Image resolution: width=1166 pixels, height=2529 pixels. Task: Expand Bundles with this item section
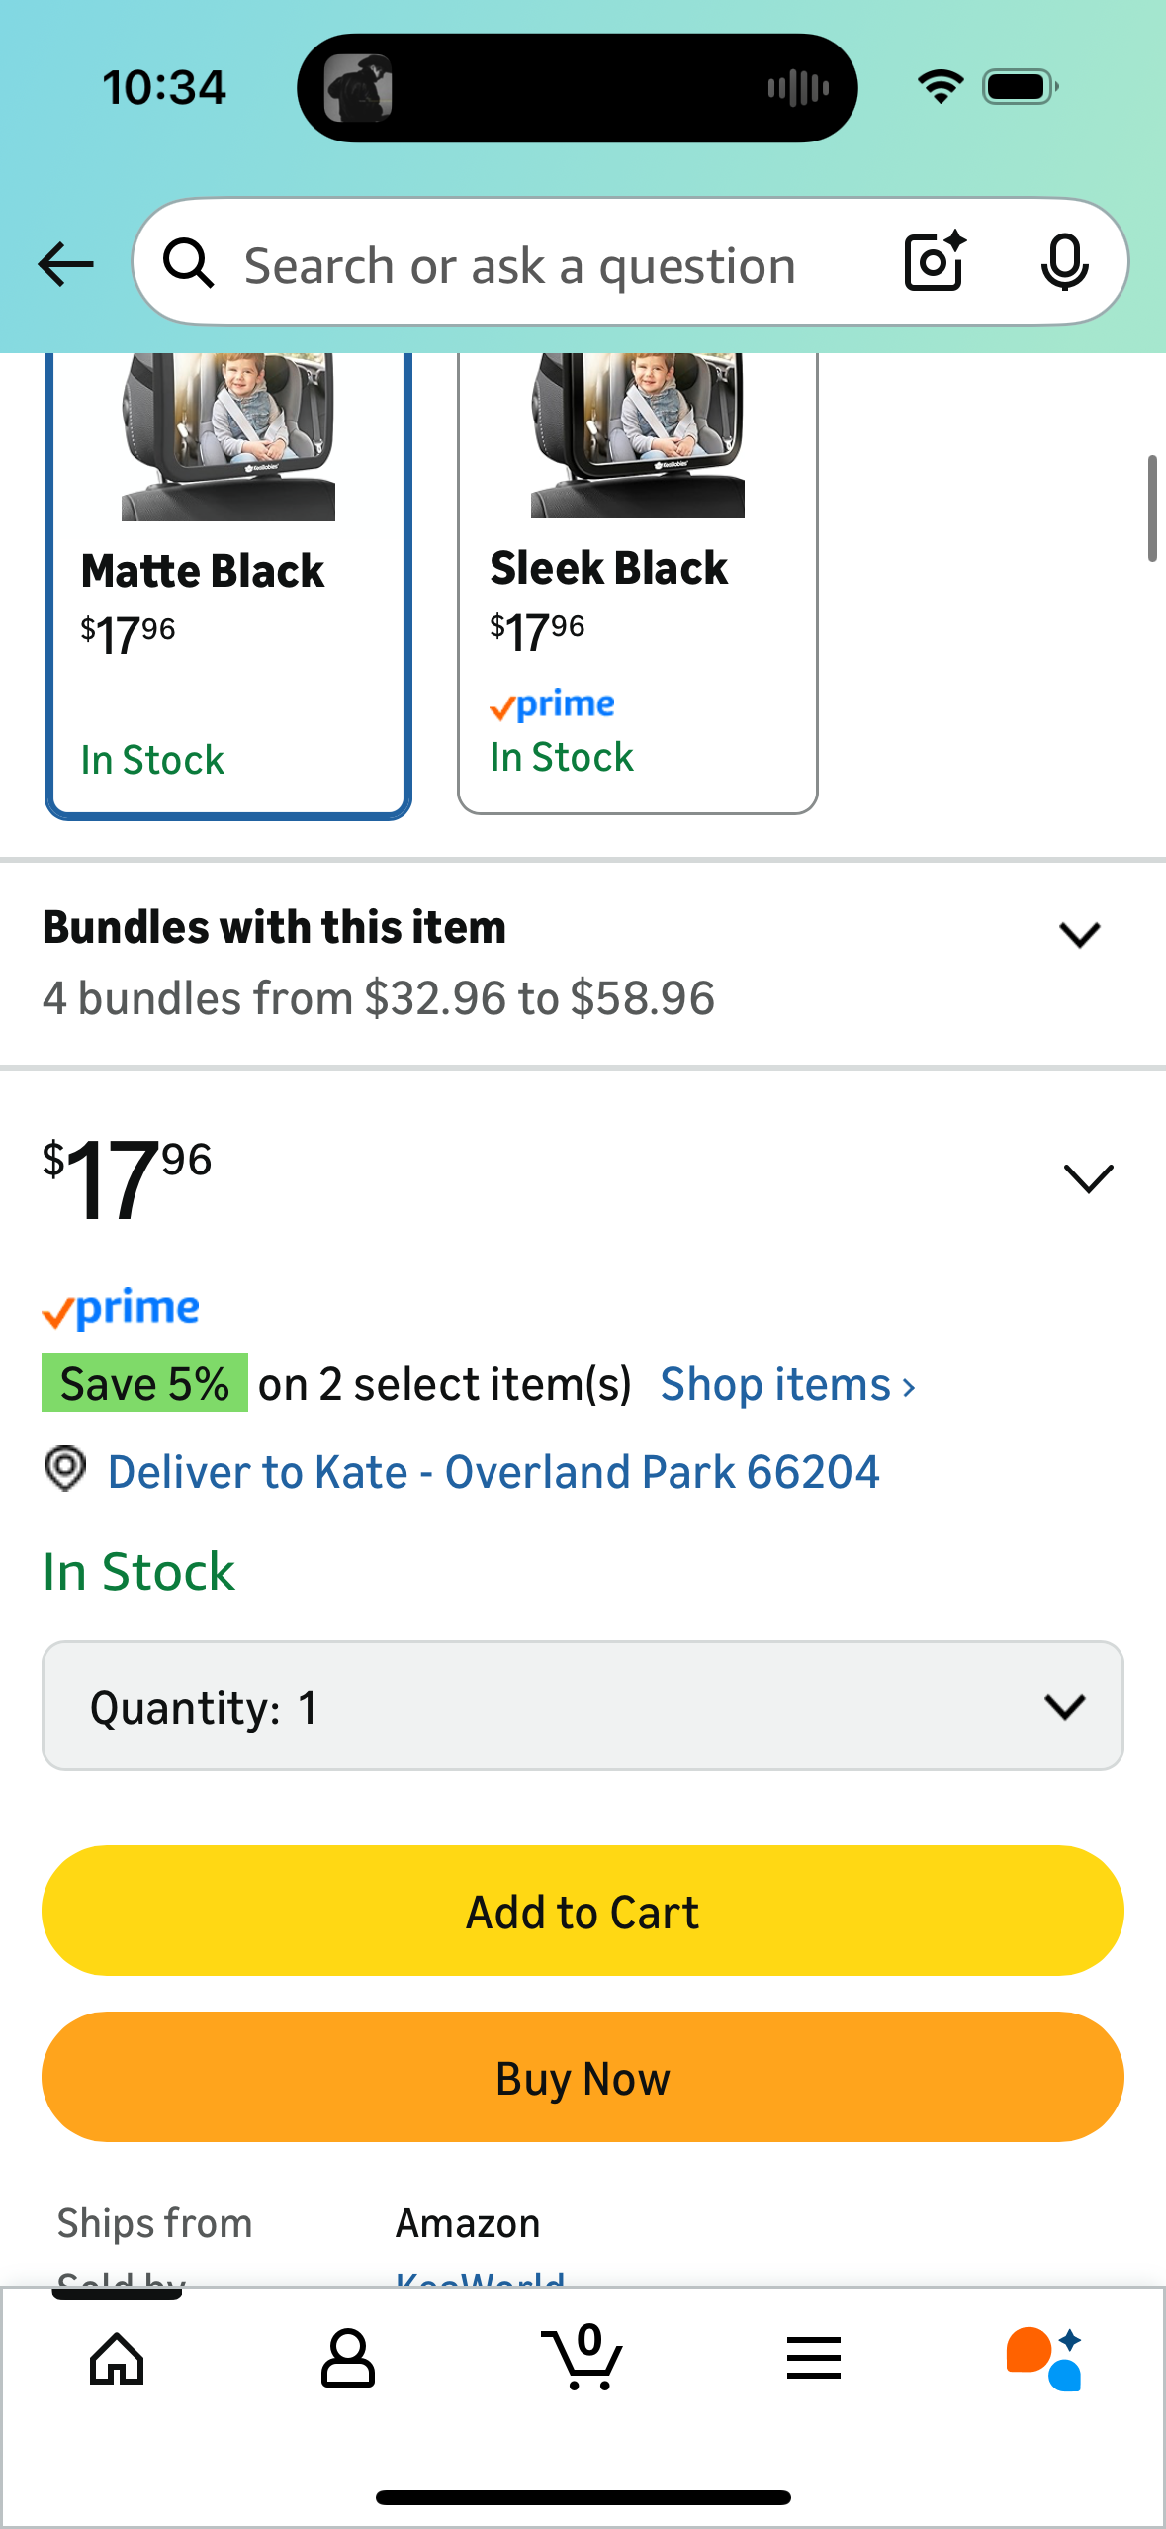pos(1079,935)
